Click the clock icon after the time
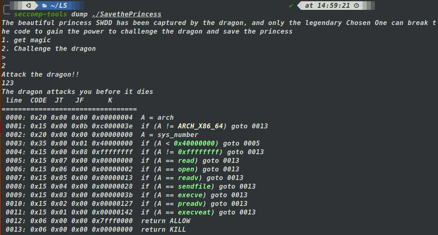 click(x=356, y=5)
